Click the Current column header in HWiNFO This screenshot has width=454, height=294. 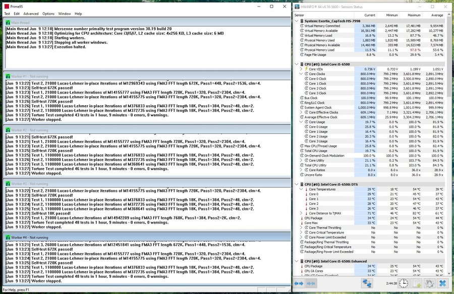click(365, 15)
